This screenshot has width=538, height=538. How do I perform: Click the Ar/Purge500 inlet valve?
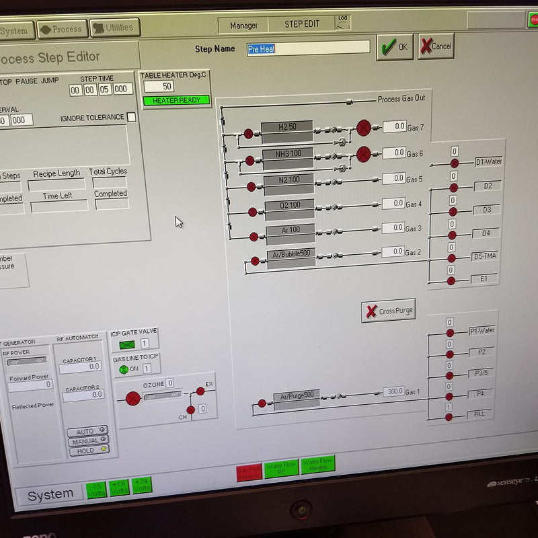coord(262,403)
